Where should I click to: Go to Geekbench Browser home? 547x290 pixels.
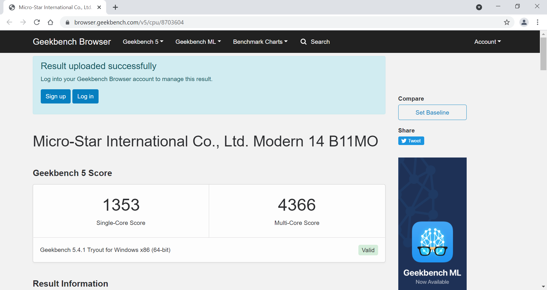click(72, 42)
